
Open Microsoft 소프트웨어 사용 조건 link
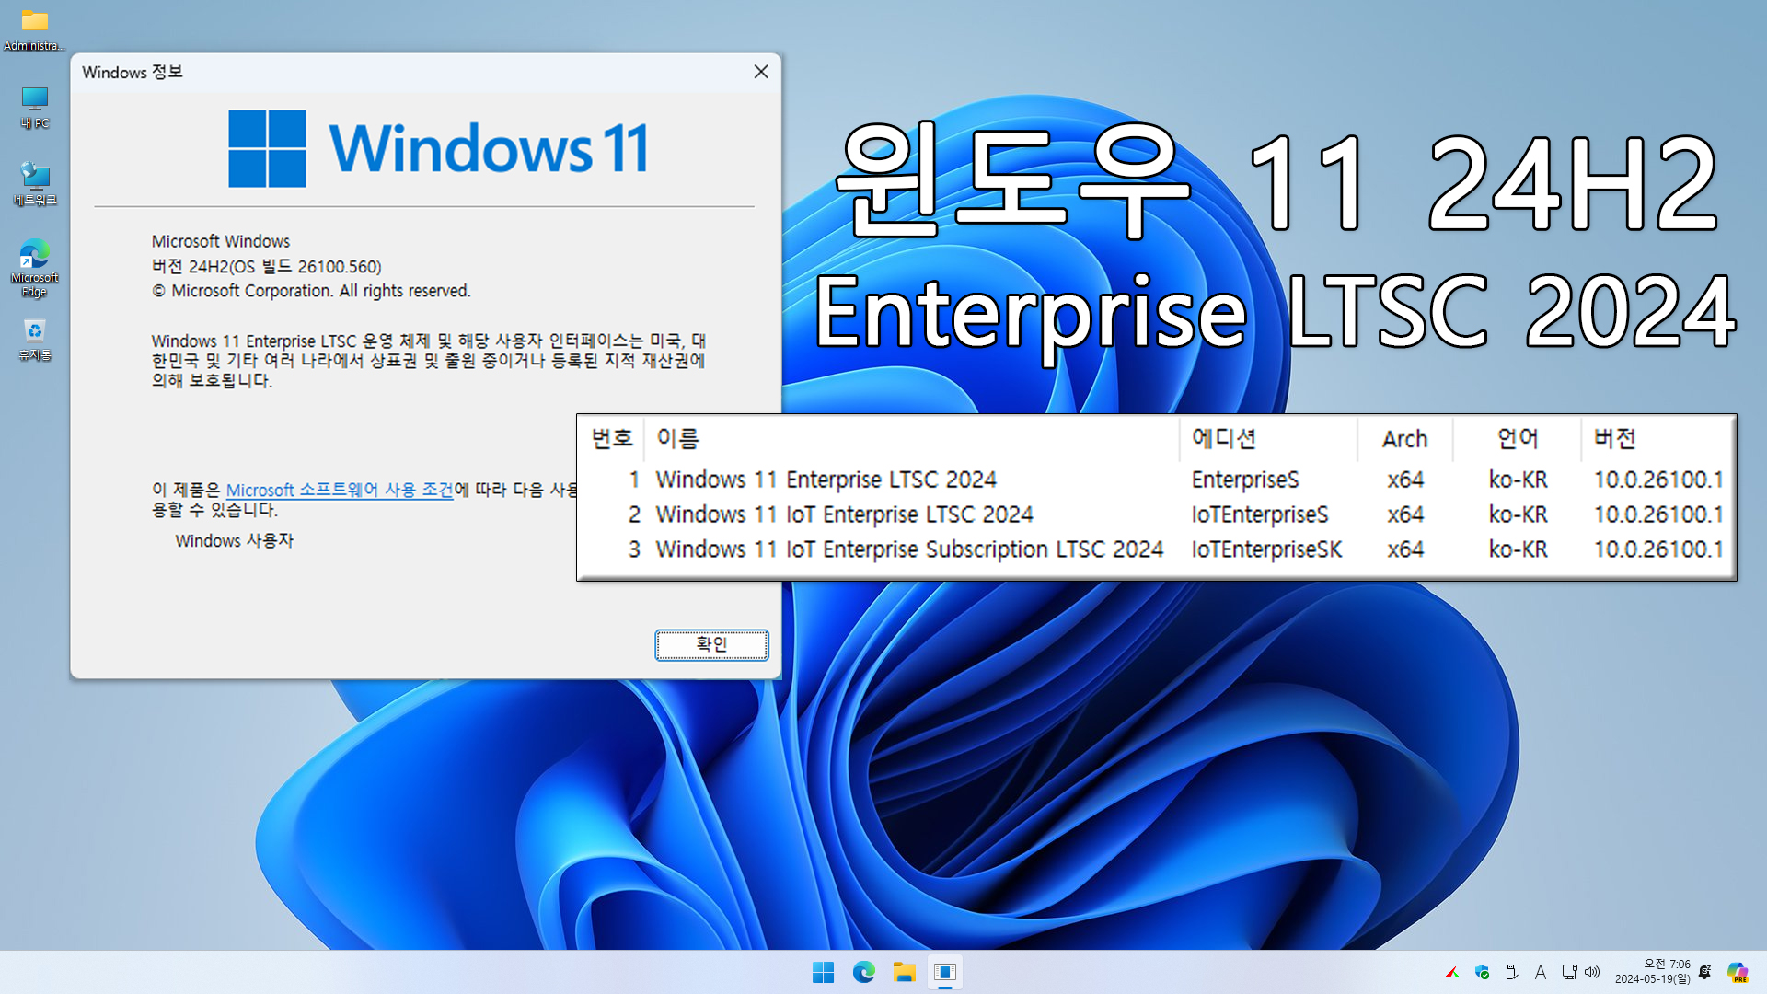pos(339,490)
